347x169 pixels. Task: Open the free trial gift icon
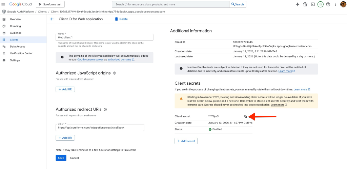click(305, 4)
